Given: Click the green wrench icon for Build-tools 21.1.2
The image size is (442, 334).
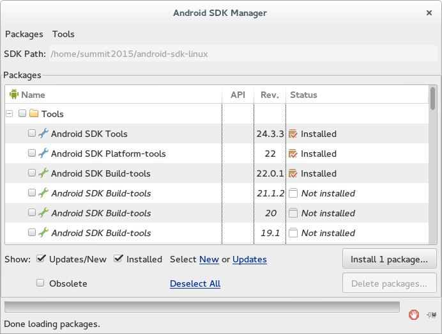Looking at the screenshot, I should click(x=43, y=193).
